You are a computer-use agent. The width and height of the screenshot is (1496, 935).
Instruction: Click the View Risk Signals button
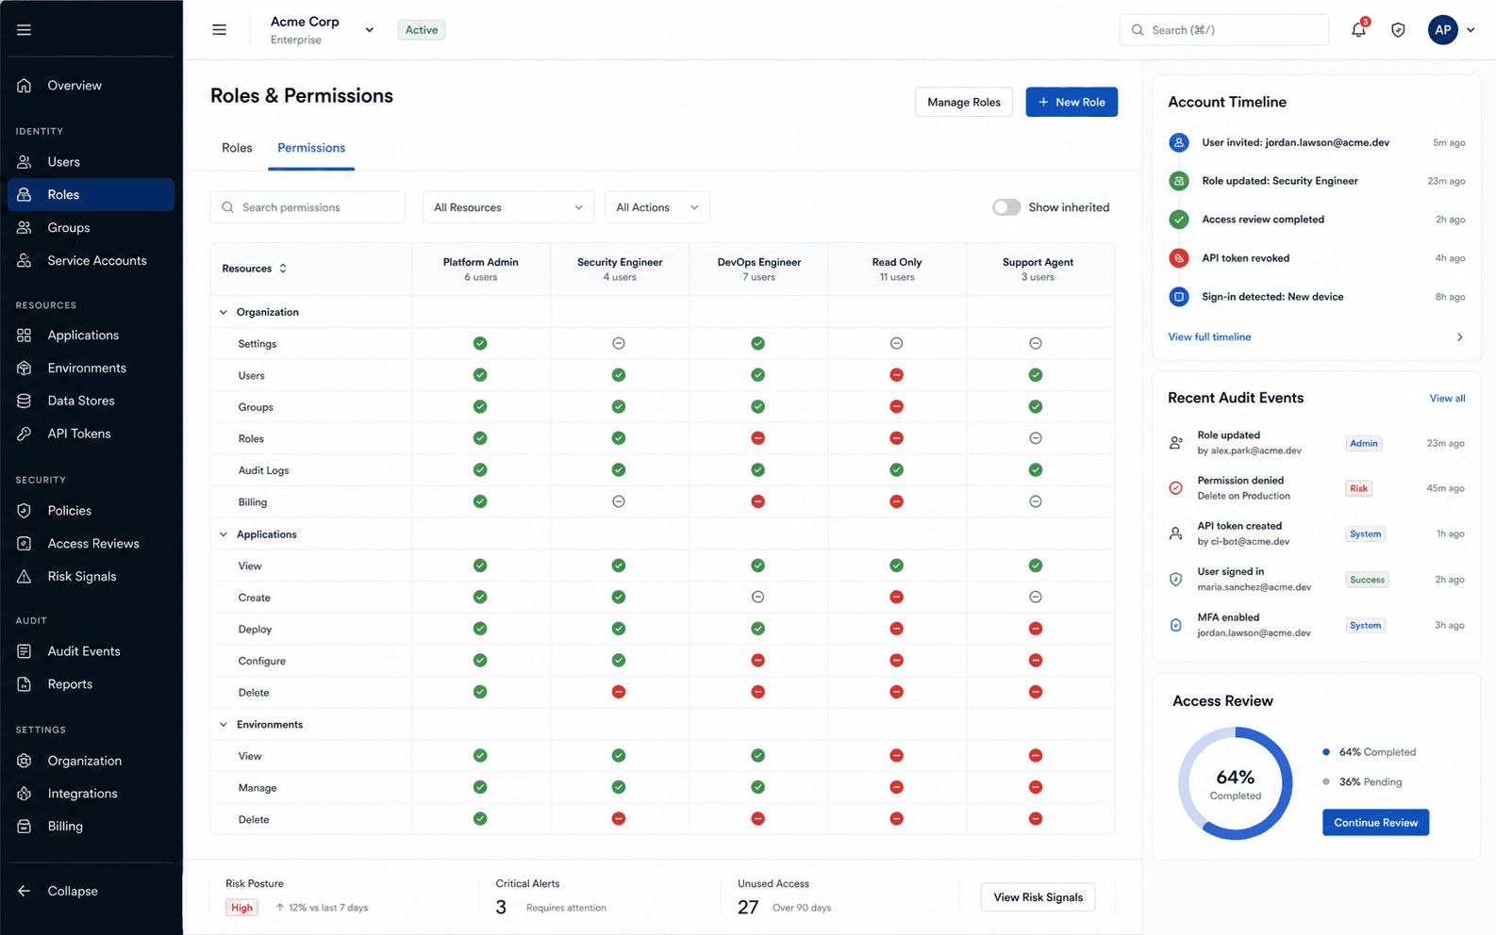point(1038,897)
